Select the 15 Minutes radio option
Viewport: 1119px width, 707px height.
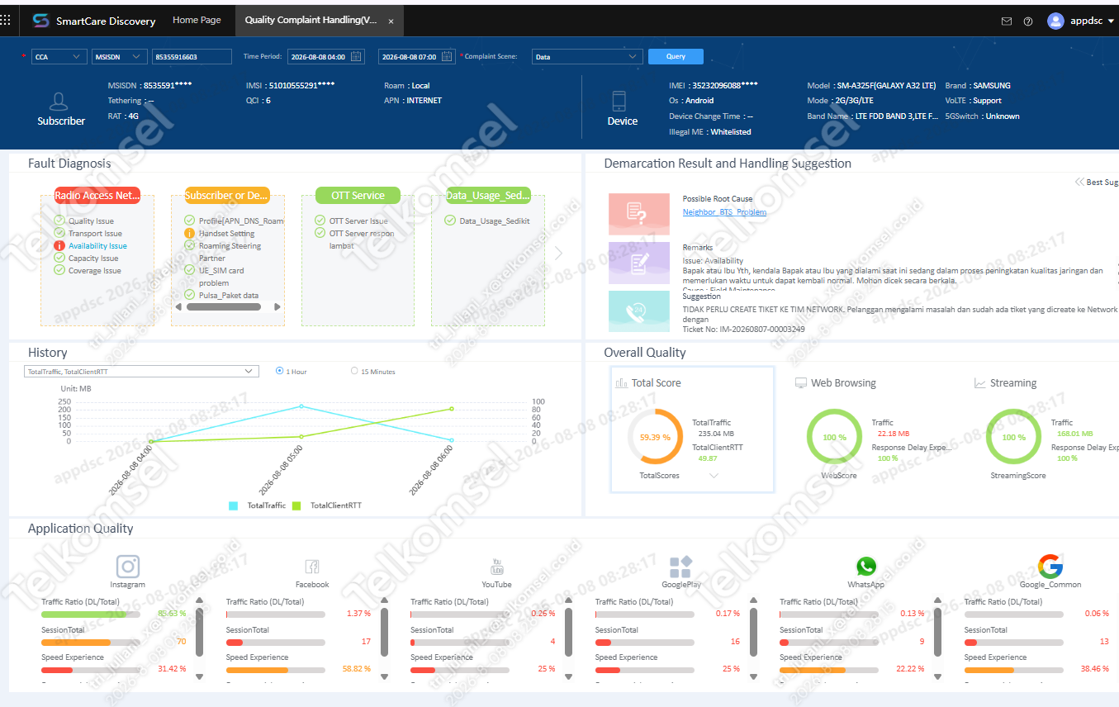354,371
